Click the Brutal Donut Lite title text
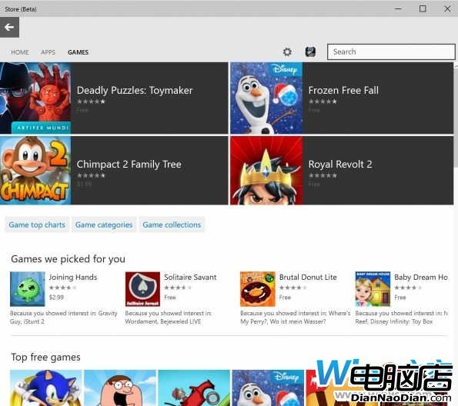This screenshot has height=406, width=458. point(308,278)
